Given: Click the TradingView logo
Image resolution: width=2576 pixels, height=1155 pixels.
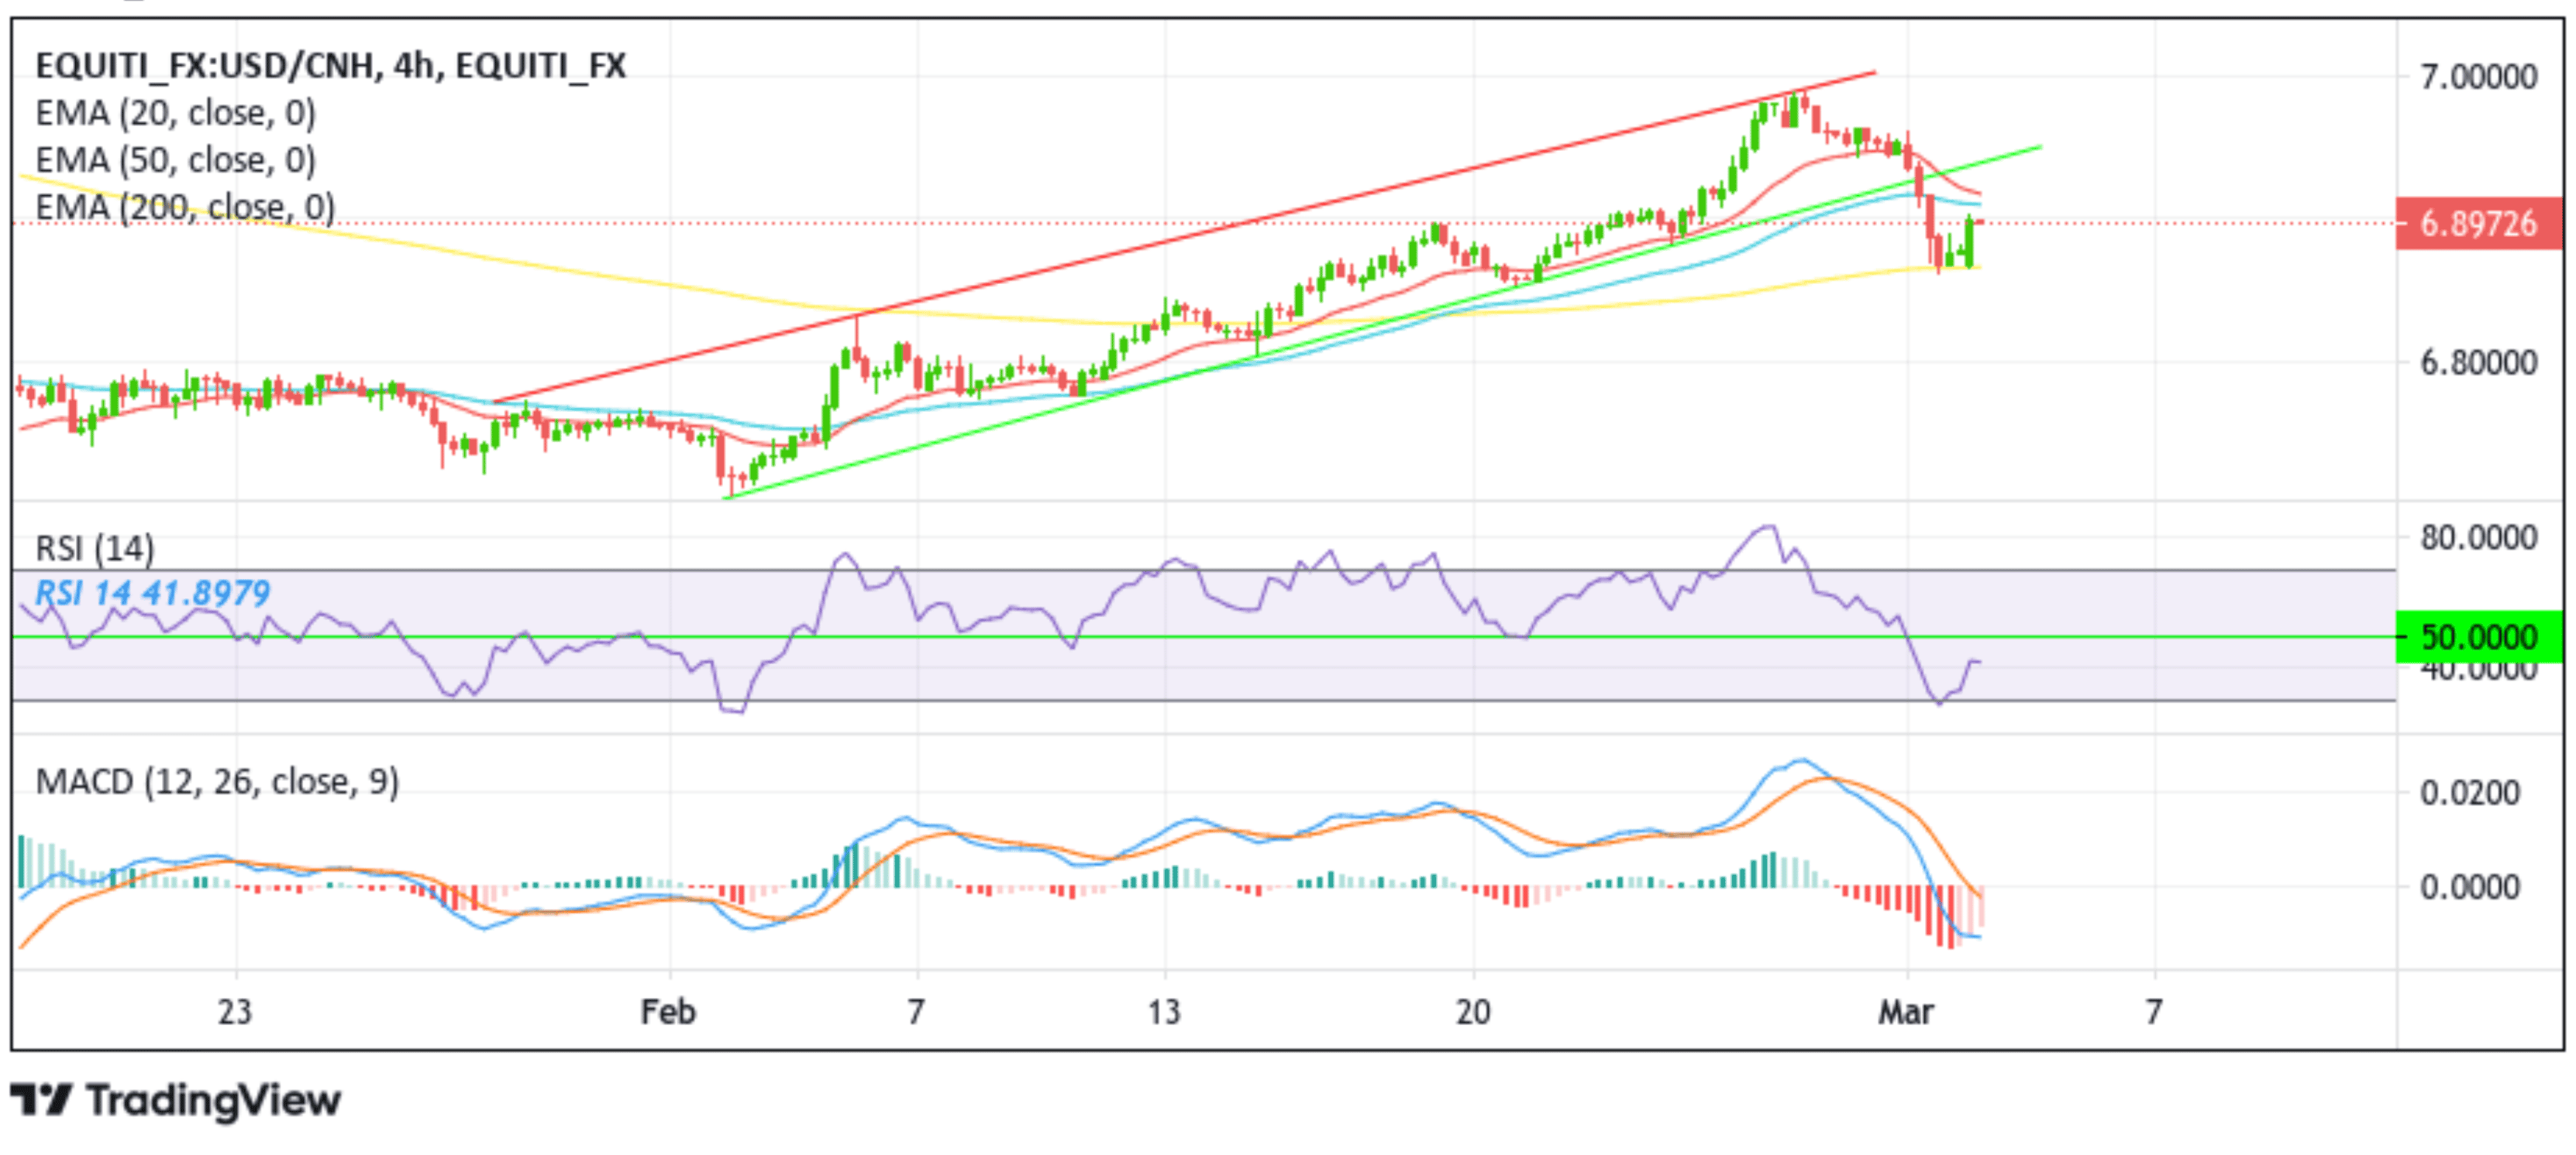Looking at the screenshot, I should (x=176, y=1100).
